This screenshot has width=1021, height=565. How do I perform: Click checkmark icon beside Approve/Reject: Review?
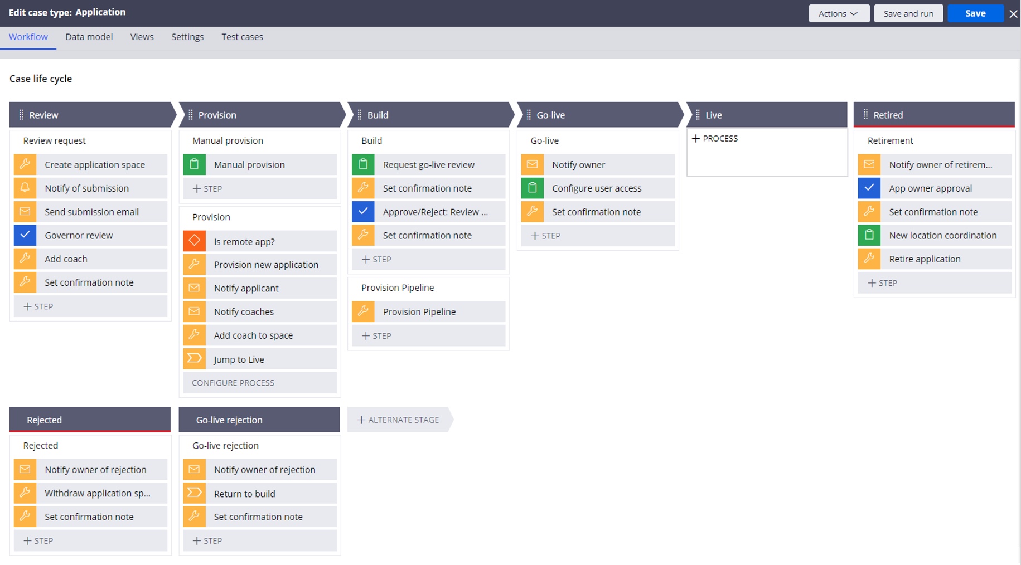(x=363, y=212)
